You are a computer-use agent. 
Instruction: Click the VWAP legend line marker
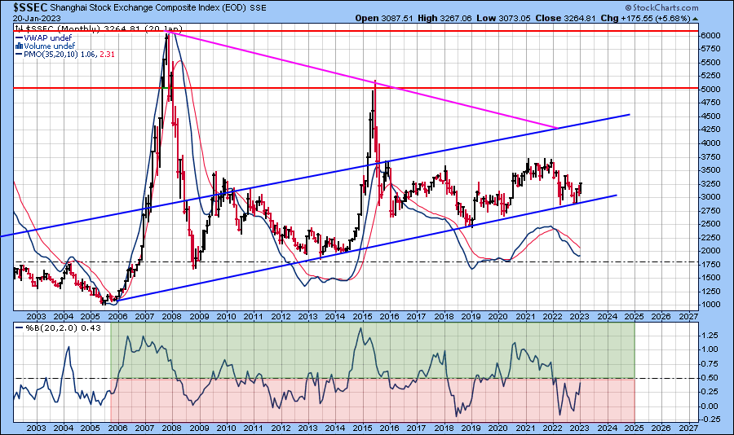point(18,37)
